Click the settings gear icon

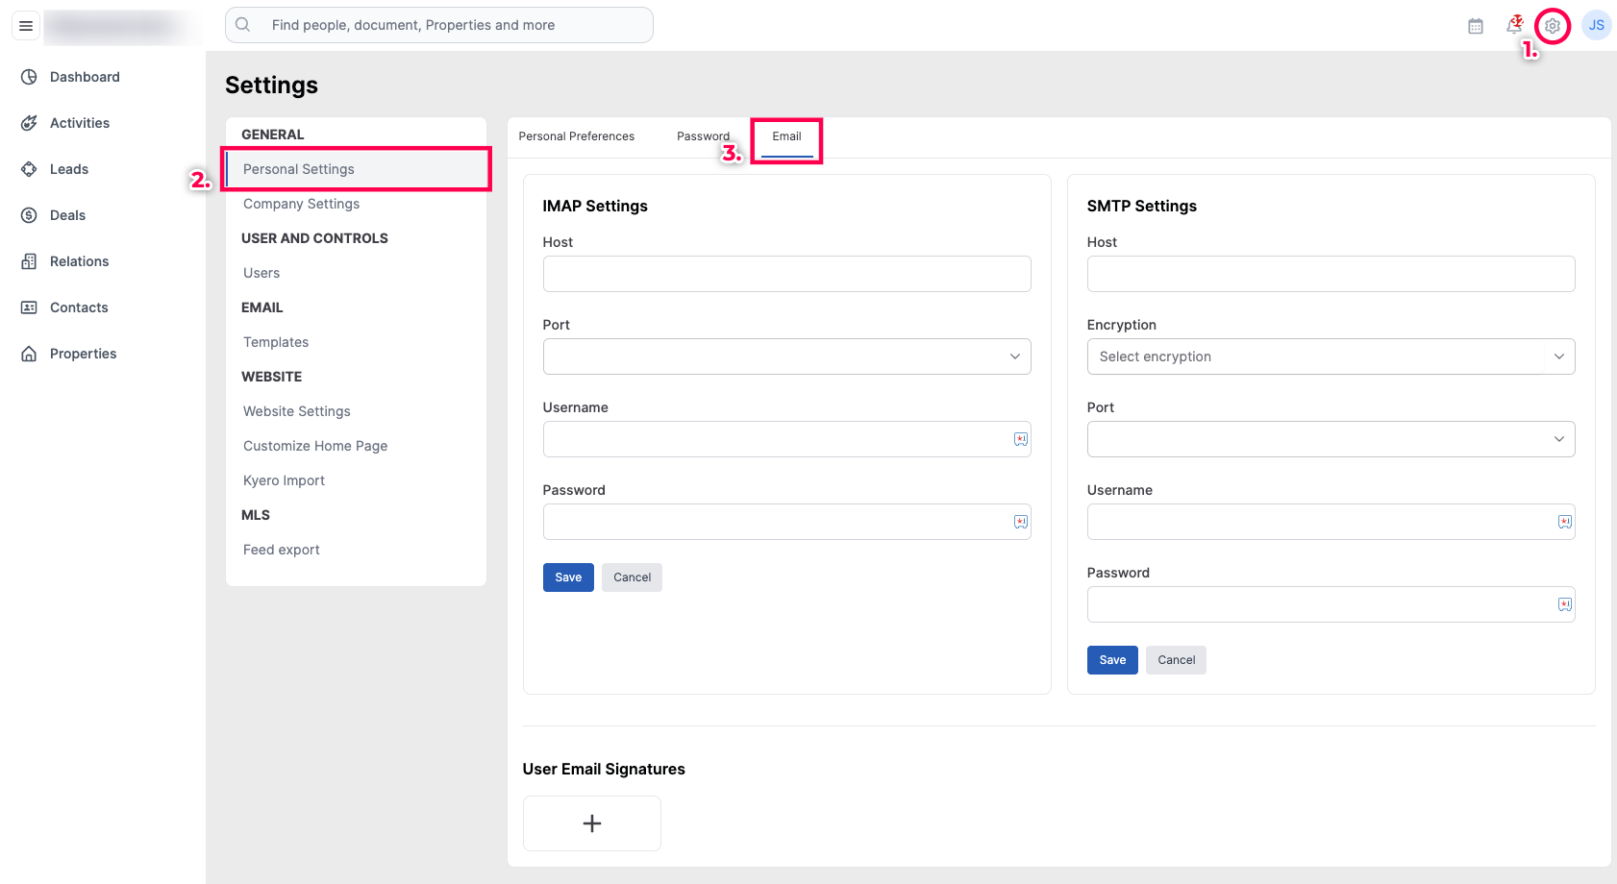click(1552, 26)
